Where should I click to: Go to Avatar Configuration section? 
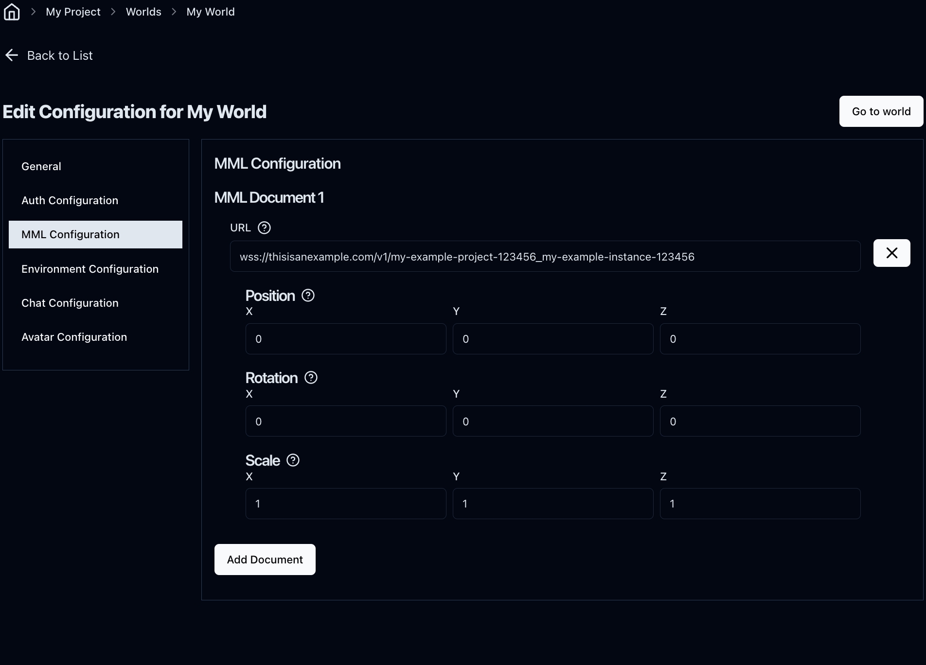click(74, 337)
